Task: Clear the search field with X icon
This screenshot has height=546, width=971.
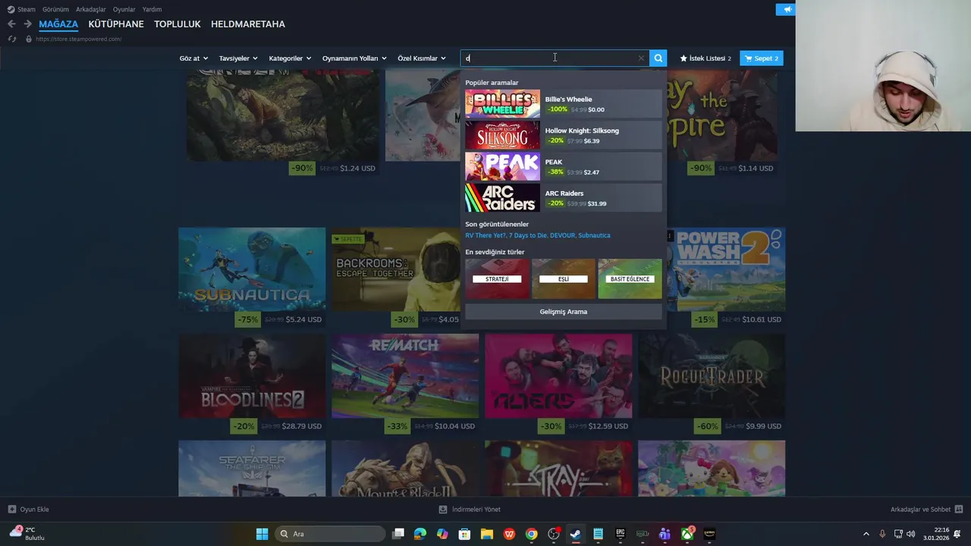Action: coord(641,58)
